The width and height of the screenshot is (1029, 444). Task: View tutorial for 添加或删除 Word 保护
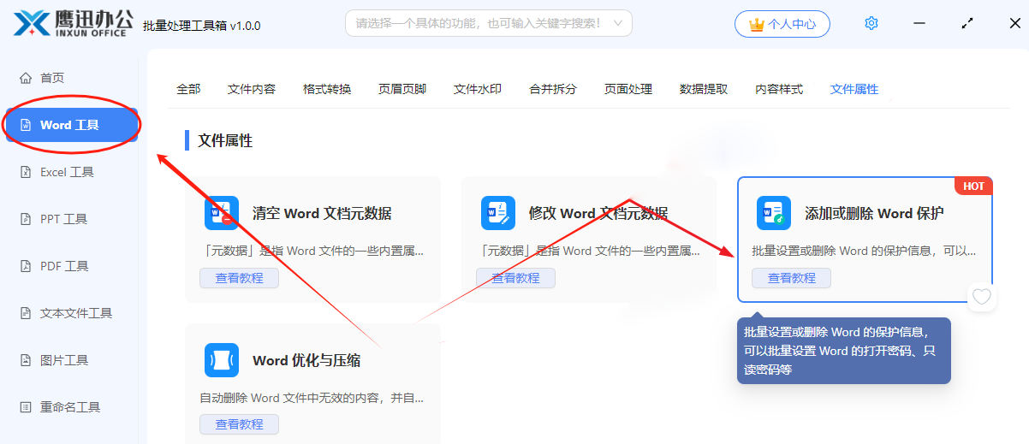(792, 278)
